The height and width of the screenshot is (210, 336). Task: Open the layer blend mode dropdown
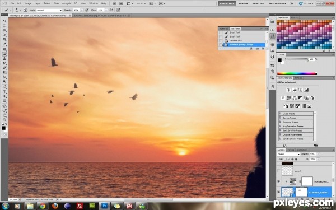tap(288, 154)
